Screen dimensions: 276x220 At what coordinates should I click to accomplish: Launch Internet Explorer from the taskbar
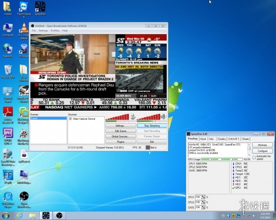pyautogui.click(x=19, y=216)
